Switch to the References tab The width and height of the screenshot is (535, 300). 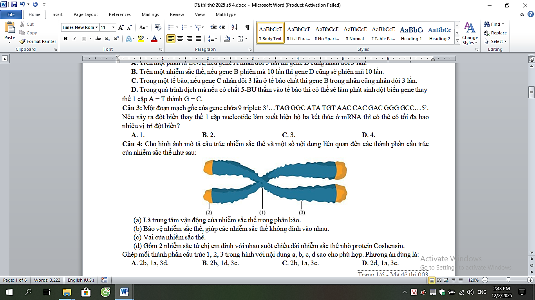pos(120,14)
